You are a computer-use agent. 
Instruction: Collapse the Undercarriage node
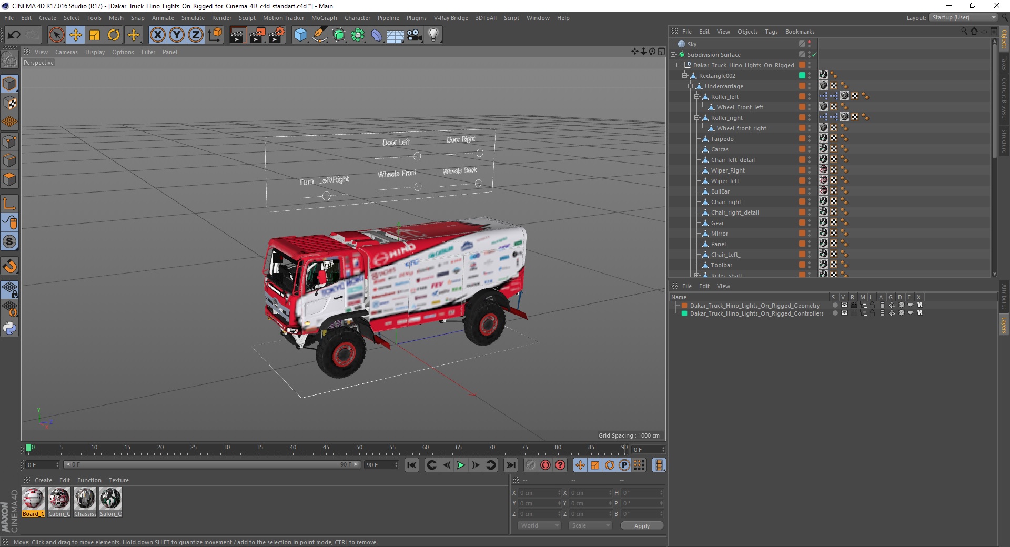(x=691, y=86)
